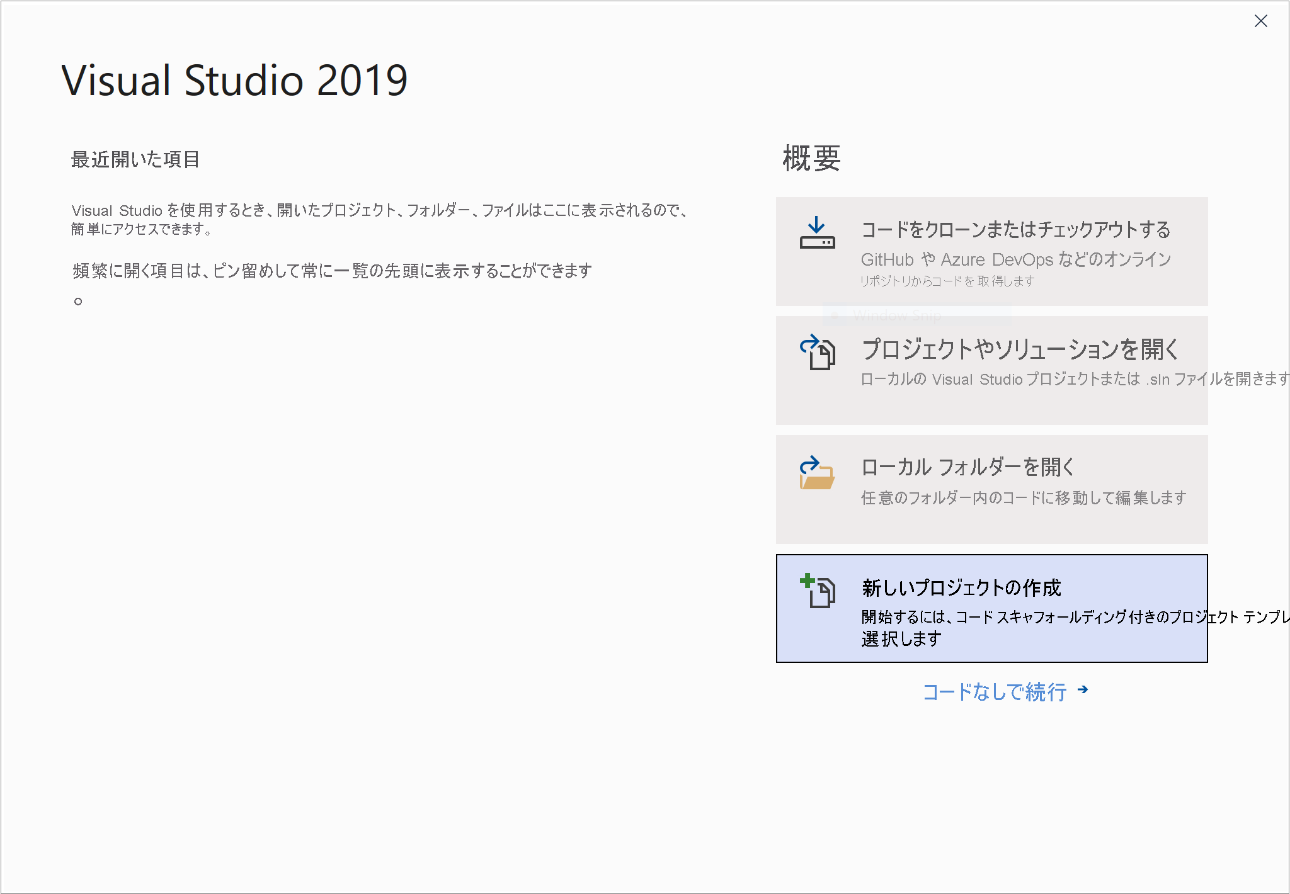This screenshot has height=894, width=1290.
Task: Open コードをクローンまたはチェックアウトする card
Action: 991,251
